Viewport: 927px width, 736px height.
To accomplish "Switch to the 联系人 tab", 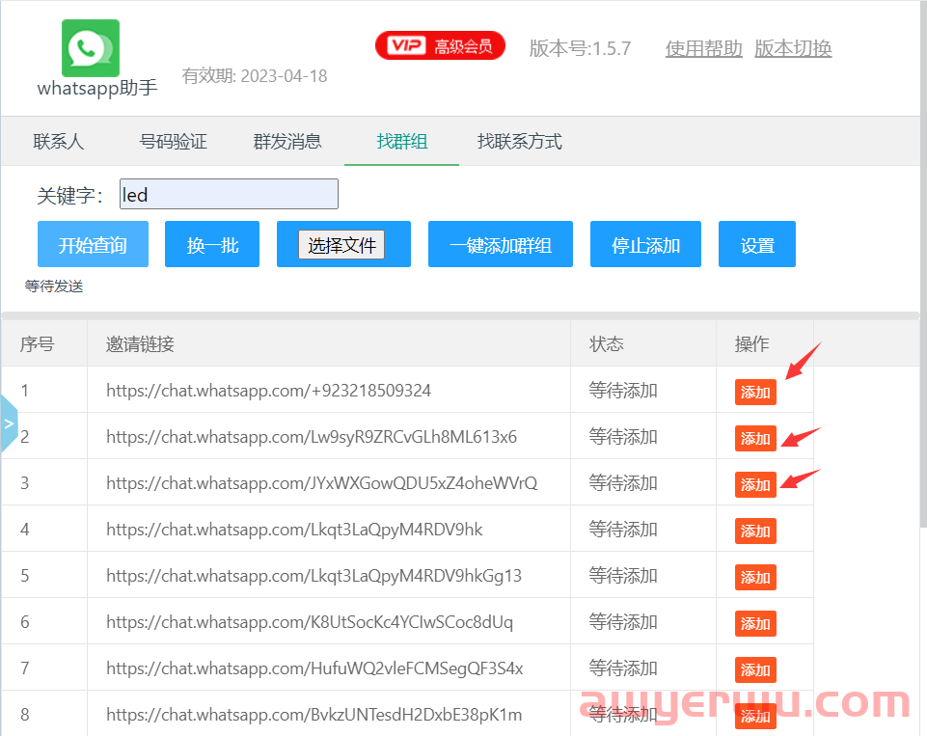I will [58, 141].
